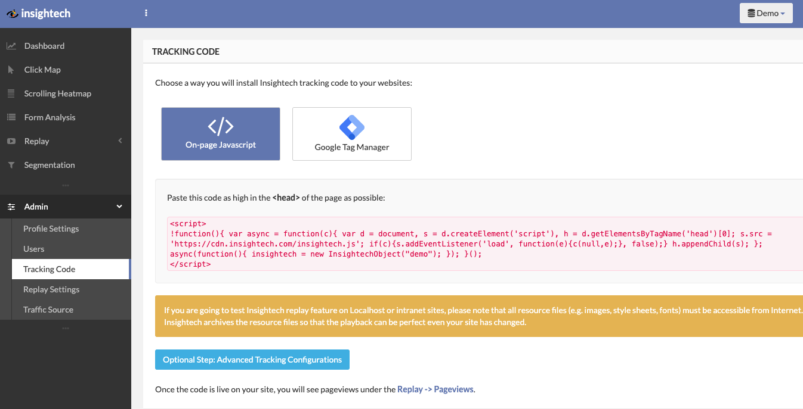The height and width of the screenshot is (409, 803).
Task: Click the closing </script> tag line
Action: point(190,264)
